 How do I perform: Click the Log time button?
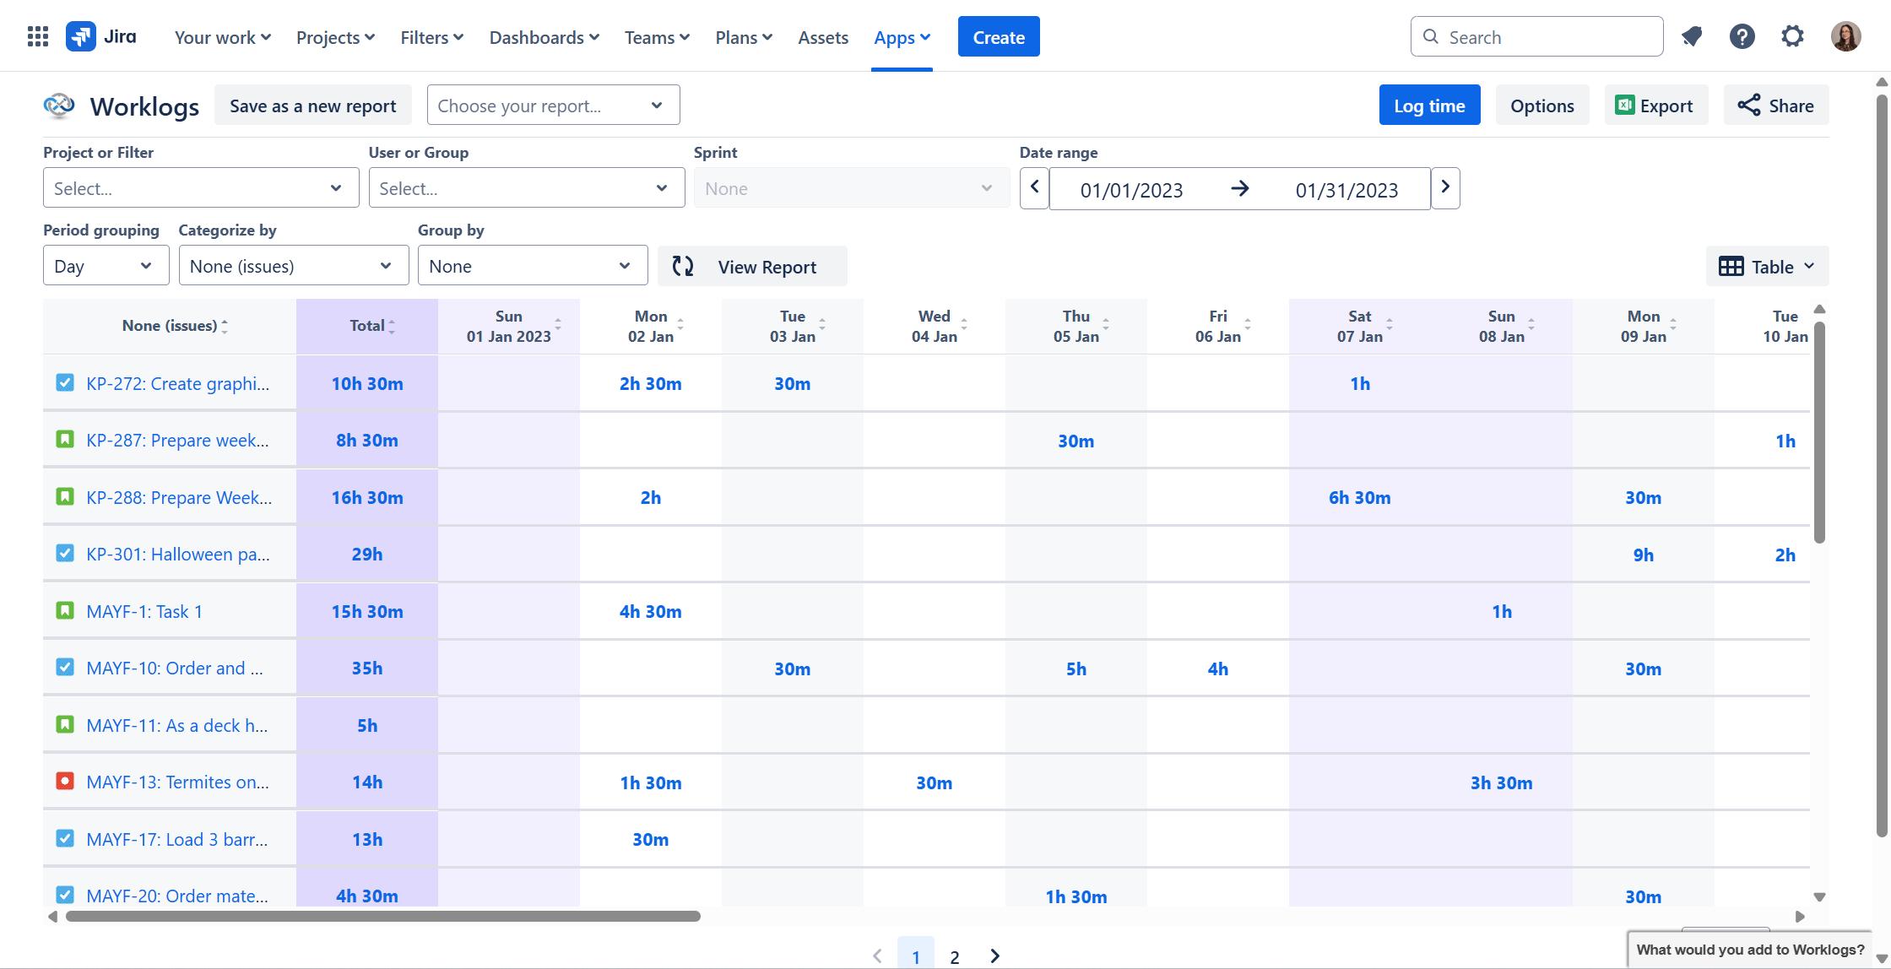pos(1429,106)
